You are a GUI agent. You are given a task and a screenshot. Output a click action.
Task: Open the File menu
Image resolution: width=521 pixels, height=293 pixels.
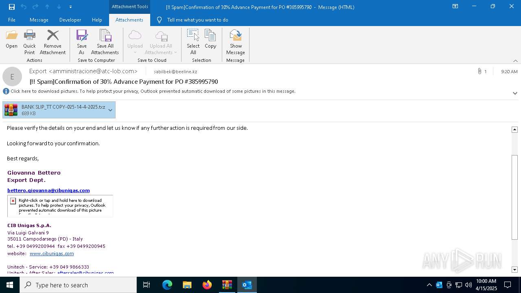[12, 20]
